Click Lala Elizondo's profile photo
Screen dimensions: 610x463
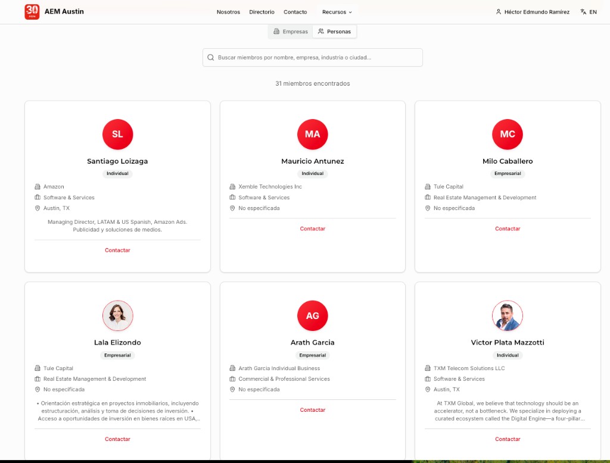pyautogui.click(x=117, y=315)
